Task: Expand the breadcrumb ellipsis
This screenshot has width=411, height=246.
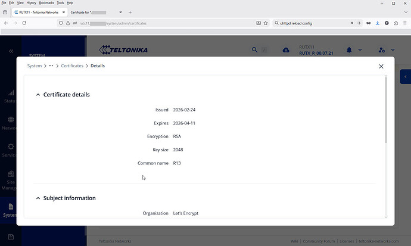Action: 51,66
